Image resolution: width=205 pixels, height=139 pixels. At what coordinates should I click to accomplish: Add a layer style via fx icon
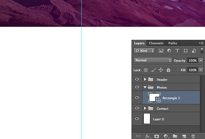148,136
